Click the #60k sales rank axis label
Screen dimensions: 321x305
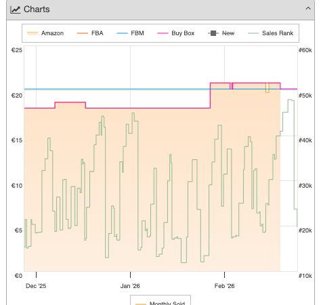[x=305, y=50]
